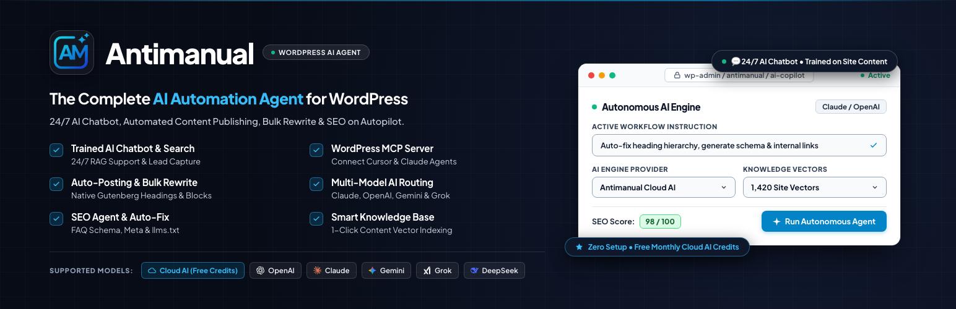Click the star icon in Zero Setup badge
Viewport: 956px width, 309px height.
click(579, 247)
